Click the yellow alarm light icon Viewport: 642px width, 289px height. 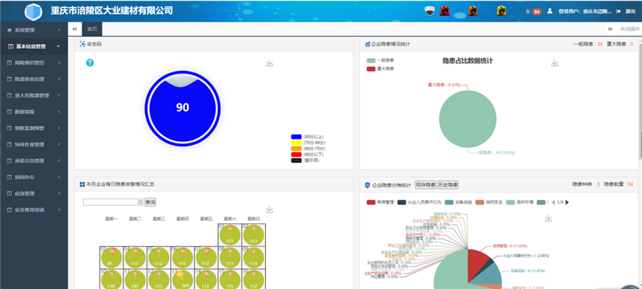click(502, 11)
